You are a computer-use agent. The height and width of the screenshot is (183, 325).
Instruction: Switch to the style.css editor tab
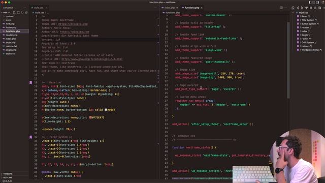tap(39, 8)
